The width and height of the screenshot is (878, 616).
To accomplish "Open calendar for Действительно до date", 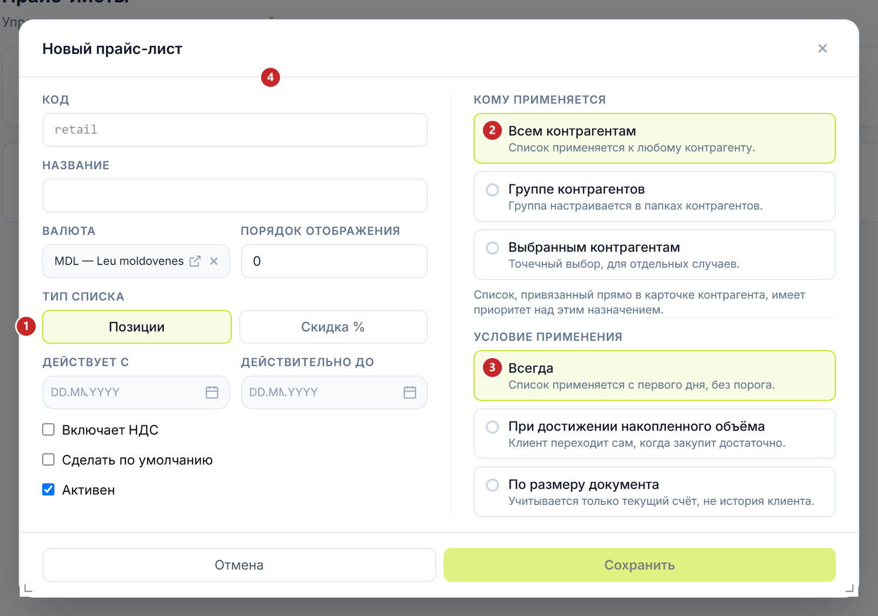I will (410, 393).
